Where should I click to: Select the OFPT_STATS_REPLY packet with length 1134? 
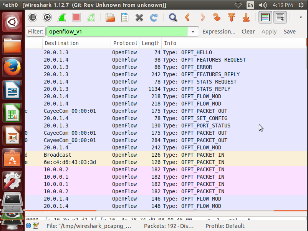point(166,89)
